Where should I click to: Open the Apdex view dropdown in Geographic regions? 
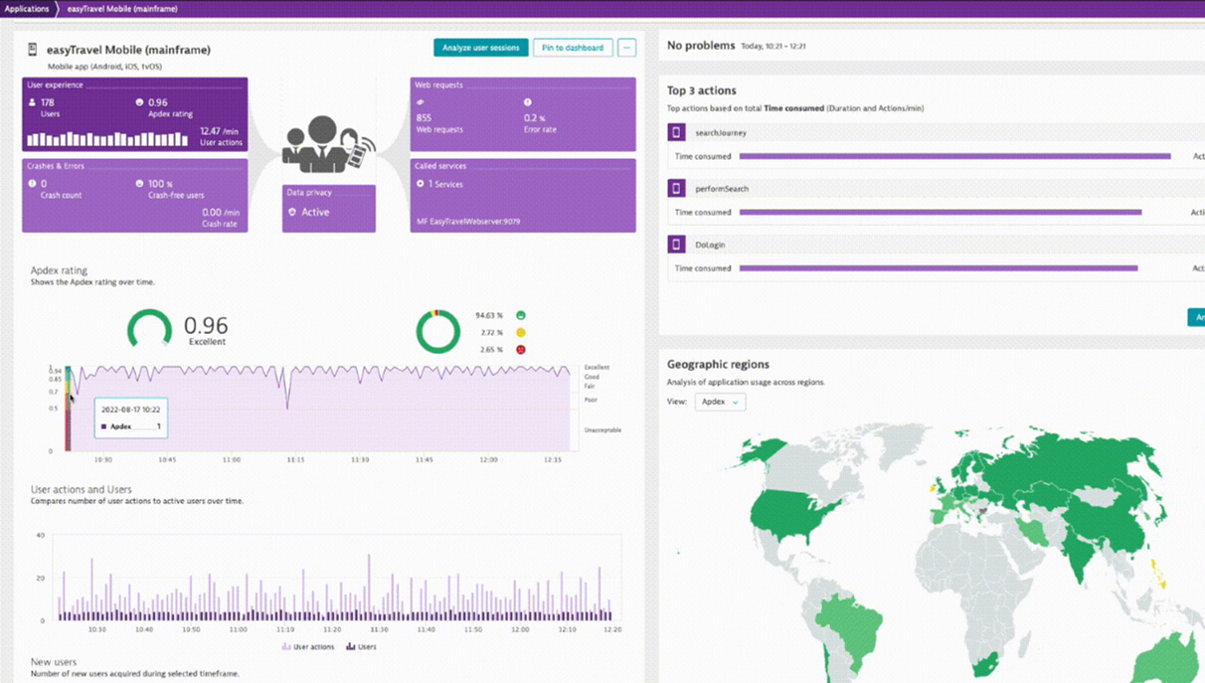[720, 402]
